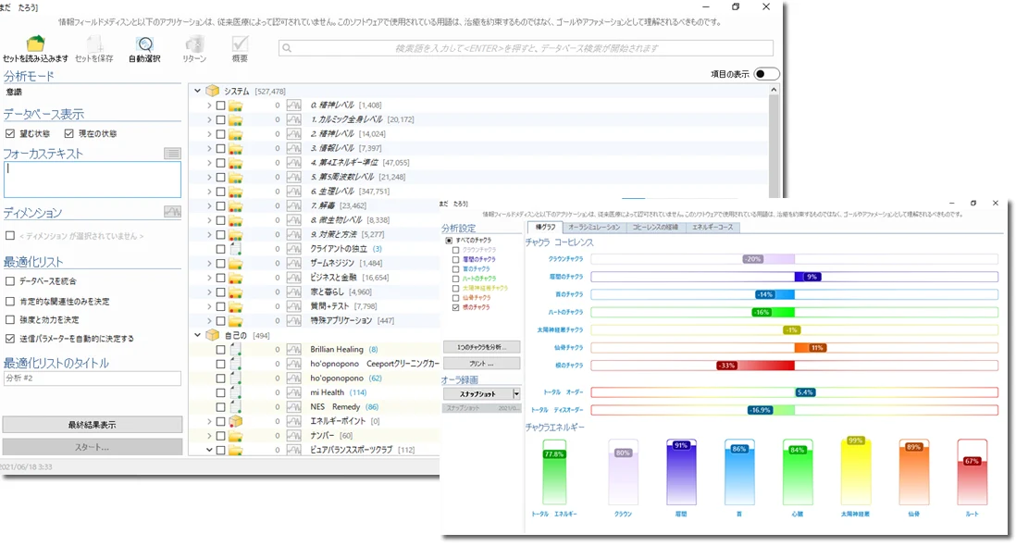
Task: Click the graph icon for 第5周波数レベル
Action: tap(294, 177)
